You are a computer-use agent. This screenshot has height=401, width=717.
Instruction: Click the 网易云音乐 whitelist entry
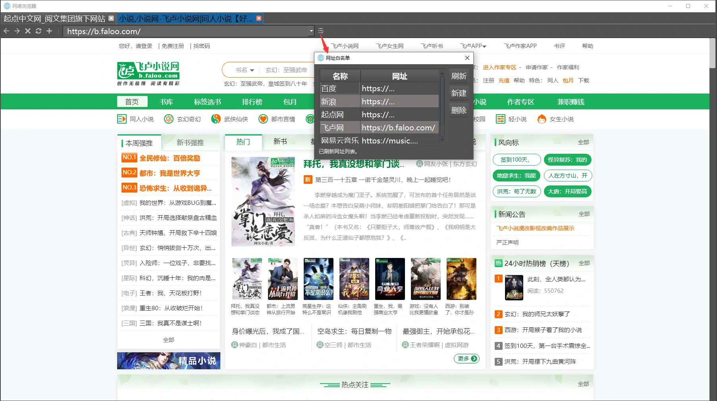[x=379, y=139]
